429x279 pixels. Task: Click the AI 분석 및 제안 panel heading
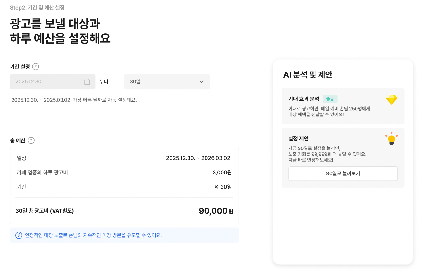(x=307, y=75)
